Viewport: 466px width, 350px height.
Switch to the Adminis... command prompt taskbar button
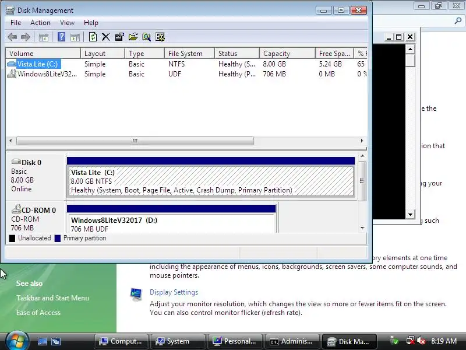click(292, 341)
